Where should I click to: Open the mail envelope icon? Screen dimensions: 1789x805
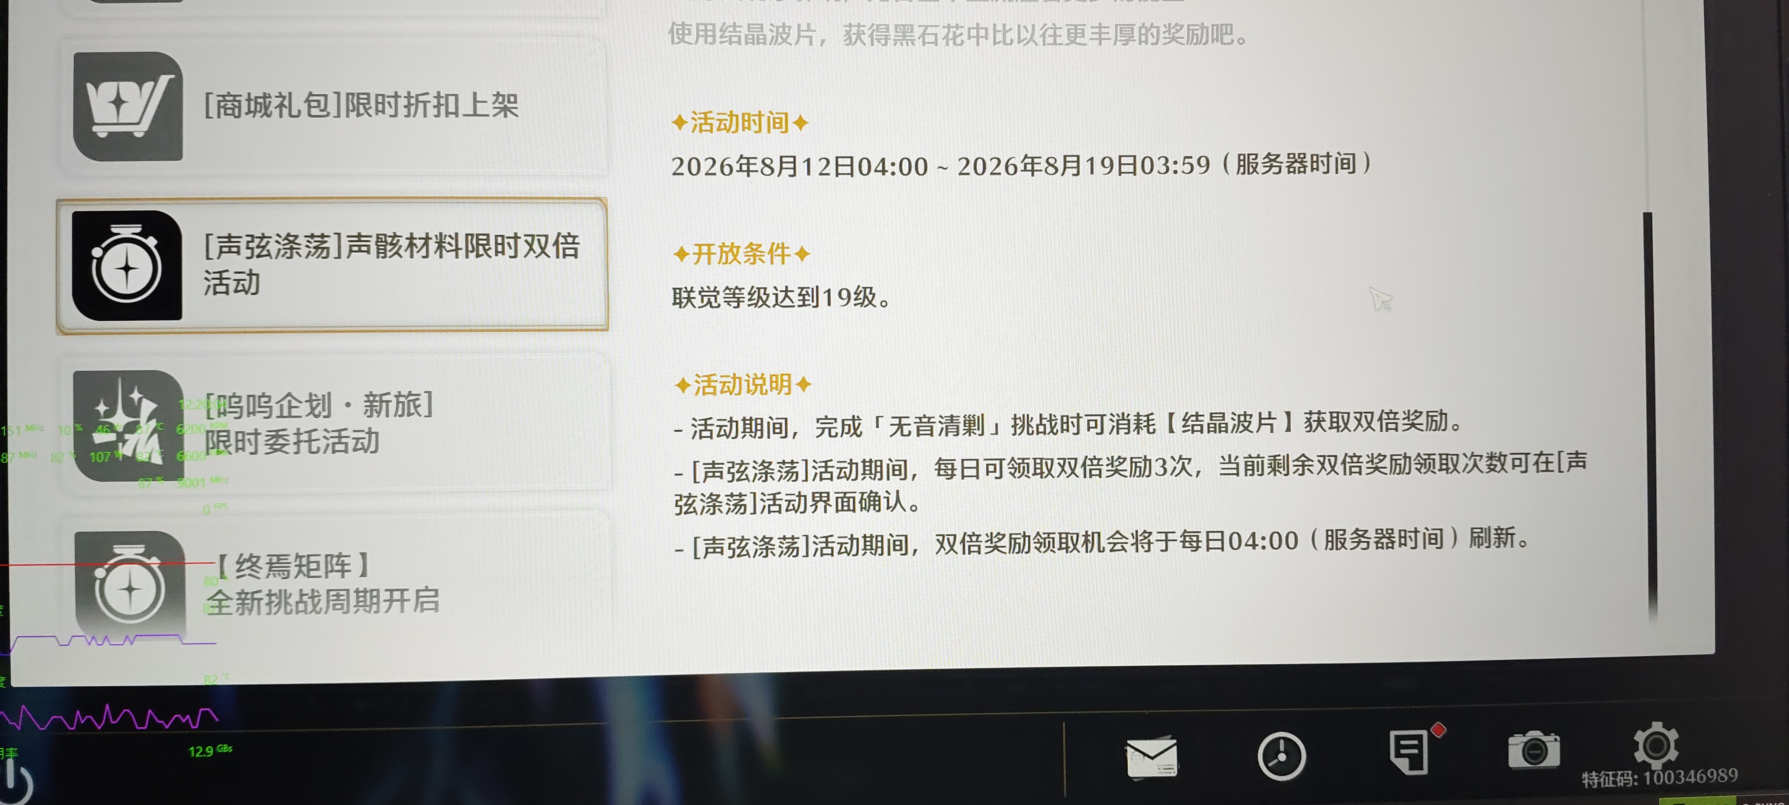click(1151, 758)
